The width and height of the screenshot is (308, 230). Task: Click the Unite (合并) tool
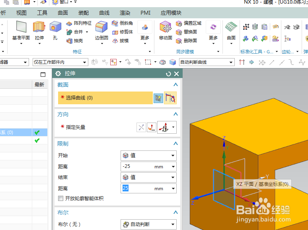(75, 32)
